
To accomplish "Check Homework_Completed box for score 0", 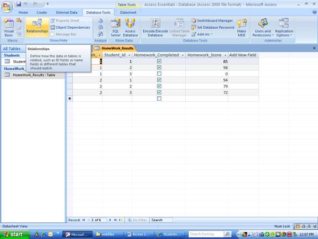I will (x=159, y=74).
